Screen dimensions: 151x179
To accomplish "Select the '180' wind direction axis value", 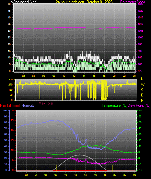I will point(10,90).
